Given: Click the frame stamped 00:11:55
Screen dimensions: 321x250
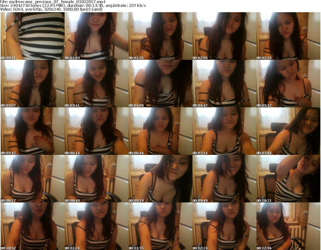Looking at the screenshot, I should tap(160, 226).
